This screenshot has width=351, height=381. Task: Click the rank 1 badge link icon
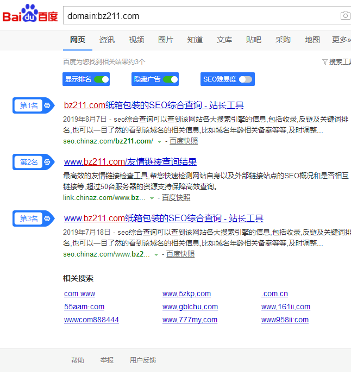pyautogui.click(x=47, y=105)
